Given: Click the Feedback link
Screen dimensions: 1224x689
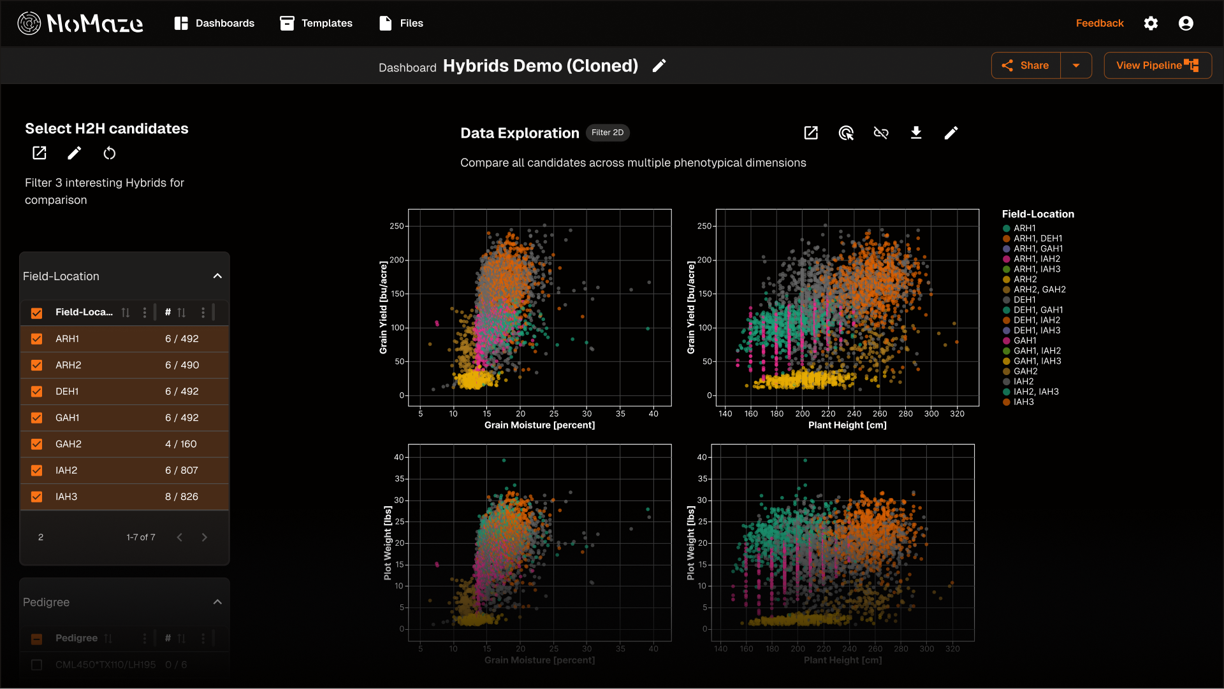Looking at the screenshot, I should 1100,23.
